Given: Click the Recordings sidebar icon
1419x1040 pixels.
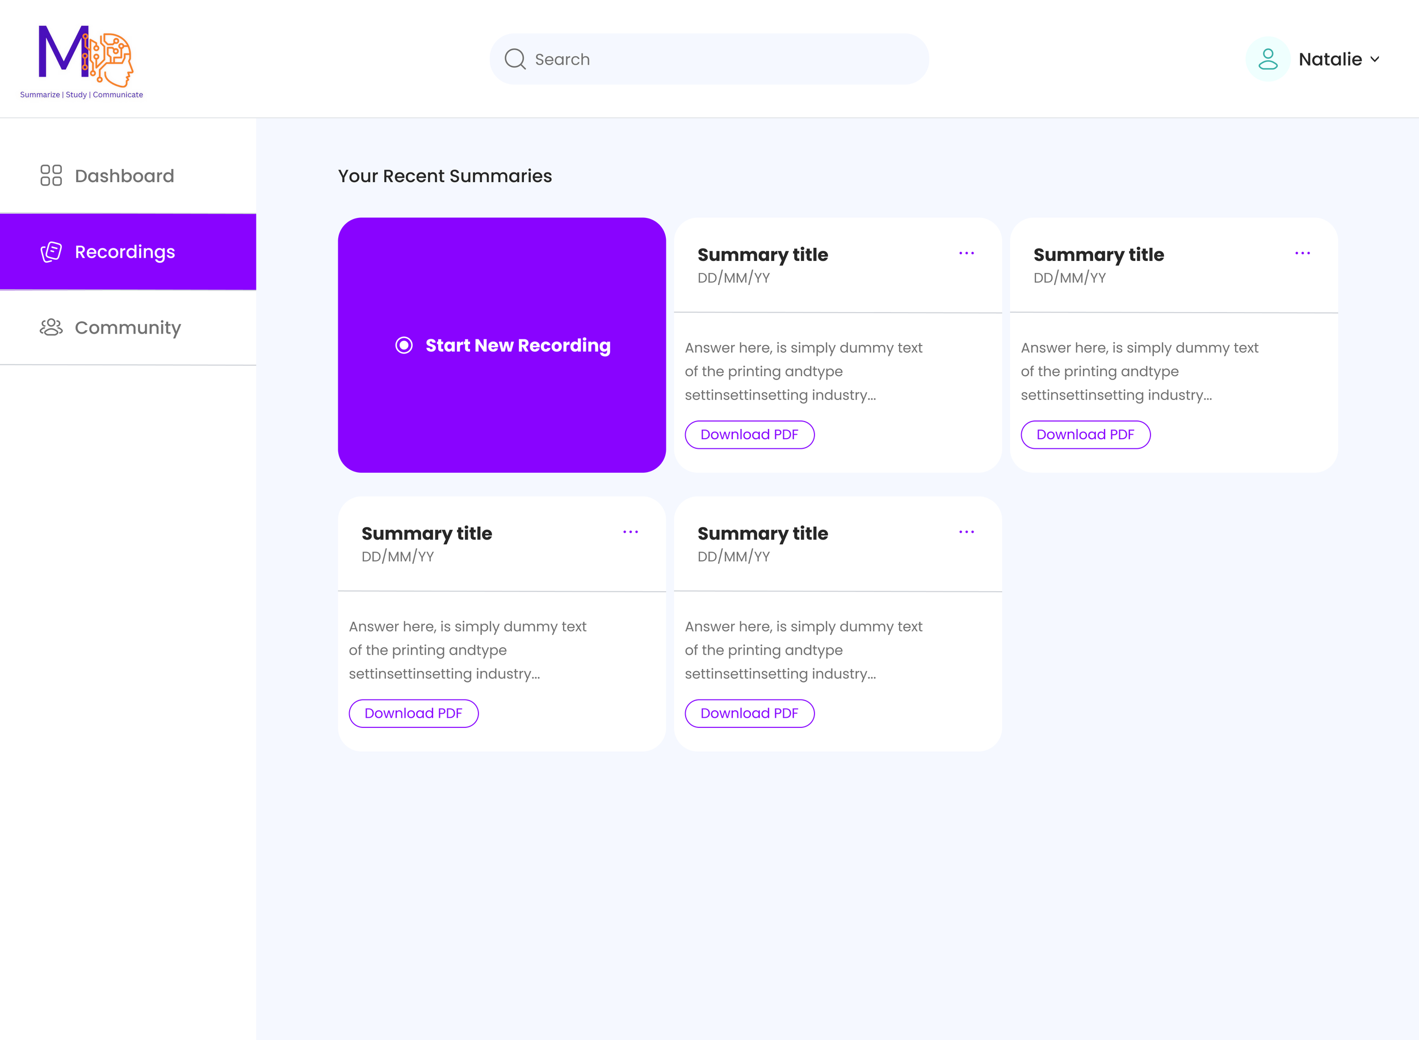Looking at the screenshot, I should point(51,252).
